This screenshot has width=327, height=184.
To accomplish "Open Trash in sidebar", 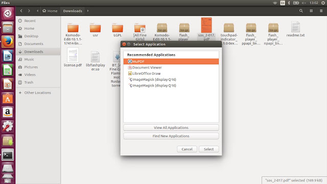I will [38, 82].
